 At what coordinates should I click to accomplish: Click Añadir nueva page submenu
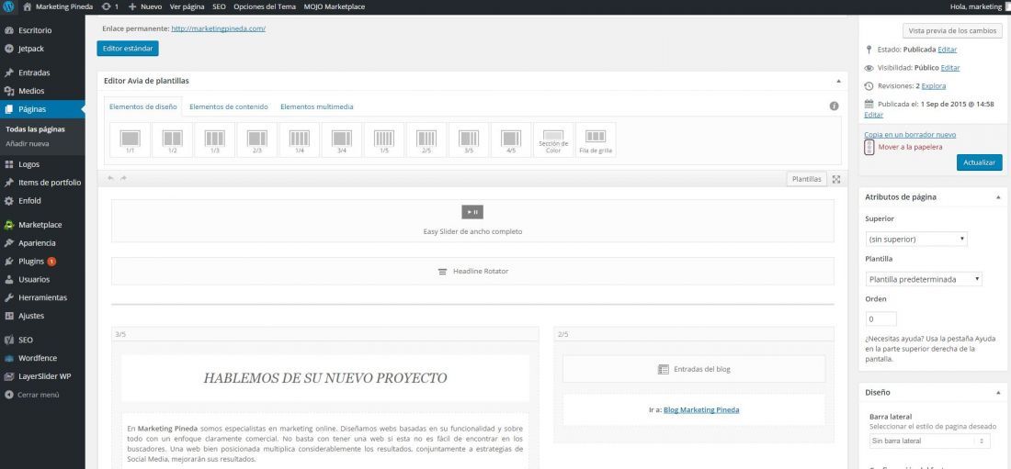27,144
